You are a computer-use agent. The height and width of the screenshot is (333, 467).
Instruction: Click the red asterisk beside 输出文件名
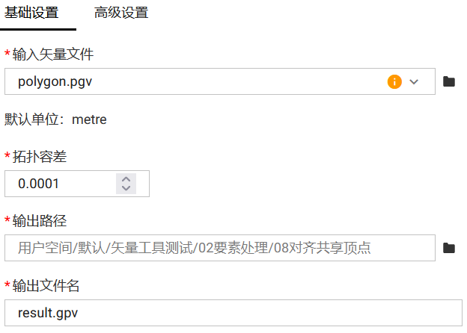pos(7,285)
